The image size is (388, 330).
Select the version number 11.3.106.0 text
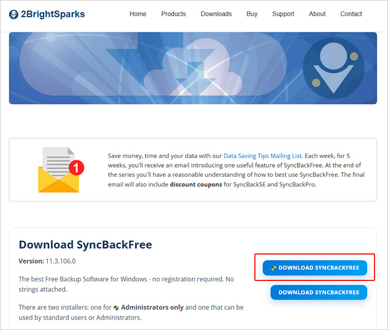tap(60, 261)
